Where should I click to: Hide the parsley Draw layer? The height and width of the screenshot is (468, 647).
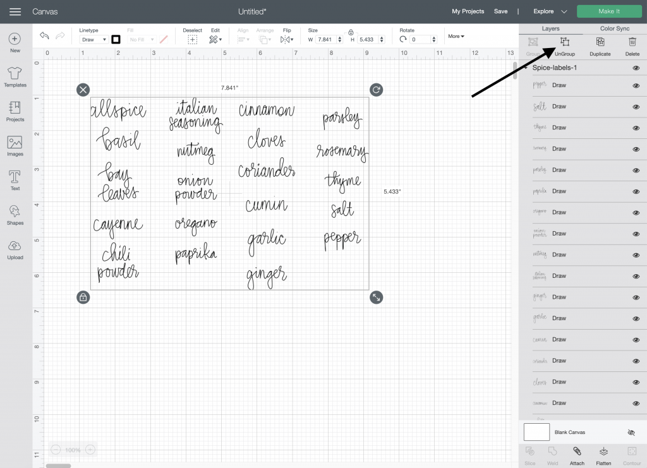tap(636, 171)
